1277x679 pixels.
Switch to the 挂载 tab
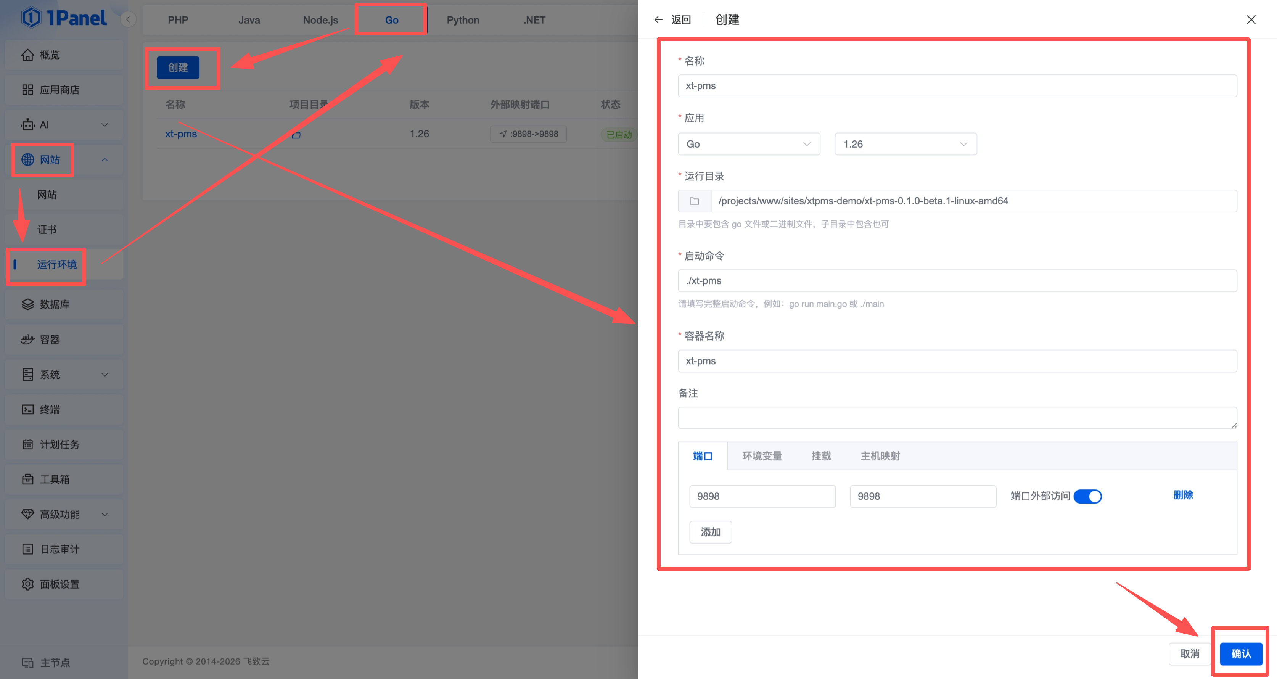(x=821, y=456)
